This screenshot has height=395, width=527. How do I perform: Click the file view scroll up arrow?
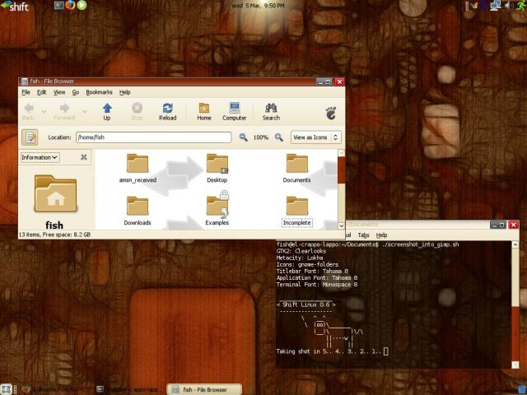(x=341, y=153)
